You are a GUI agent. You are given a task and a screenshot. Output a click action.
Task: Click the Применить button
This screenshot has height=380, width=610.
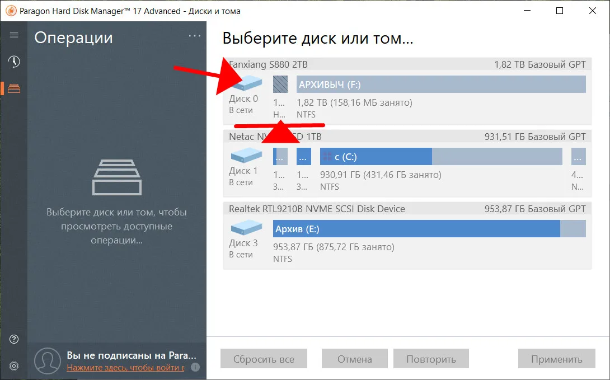coord(557,359)
